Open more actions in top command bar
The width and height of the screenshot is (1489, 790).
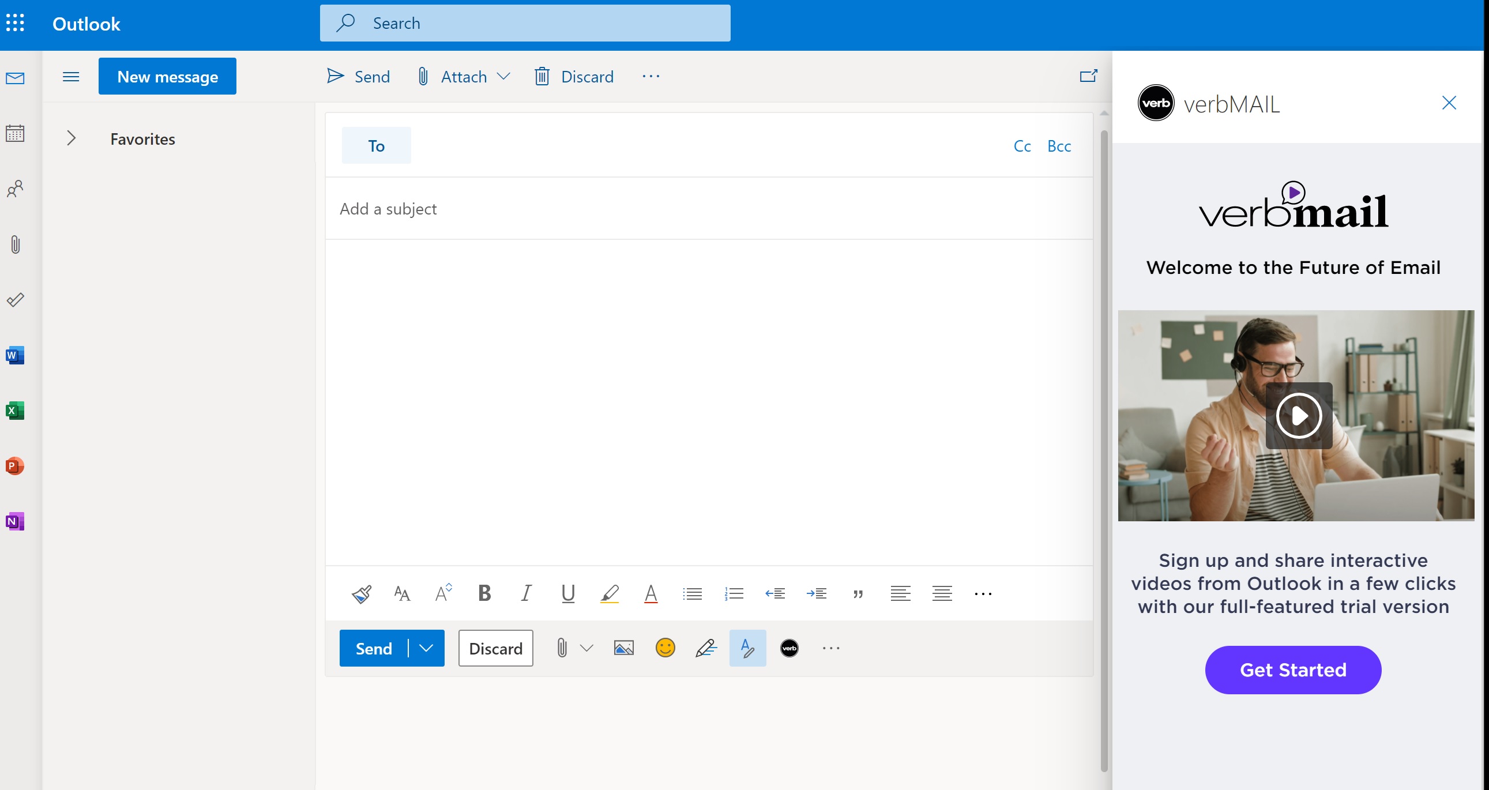click(x=651, y=76)
